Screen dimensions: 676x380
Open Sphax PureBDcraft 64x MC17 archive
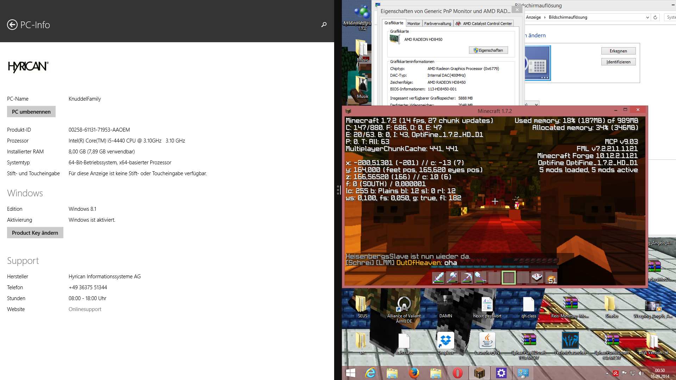click(612, 346)
